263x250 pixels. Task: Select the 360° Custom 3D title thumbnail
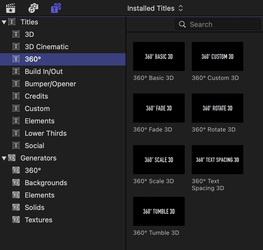tap(218, 56)
